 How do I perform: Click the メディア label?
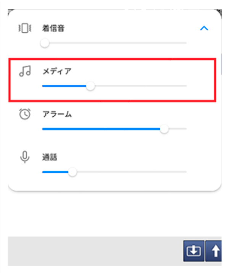point(57,71)
